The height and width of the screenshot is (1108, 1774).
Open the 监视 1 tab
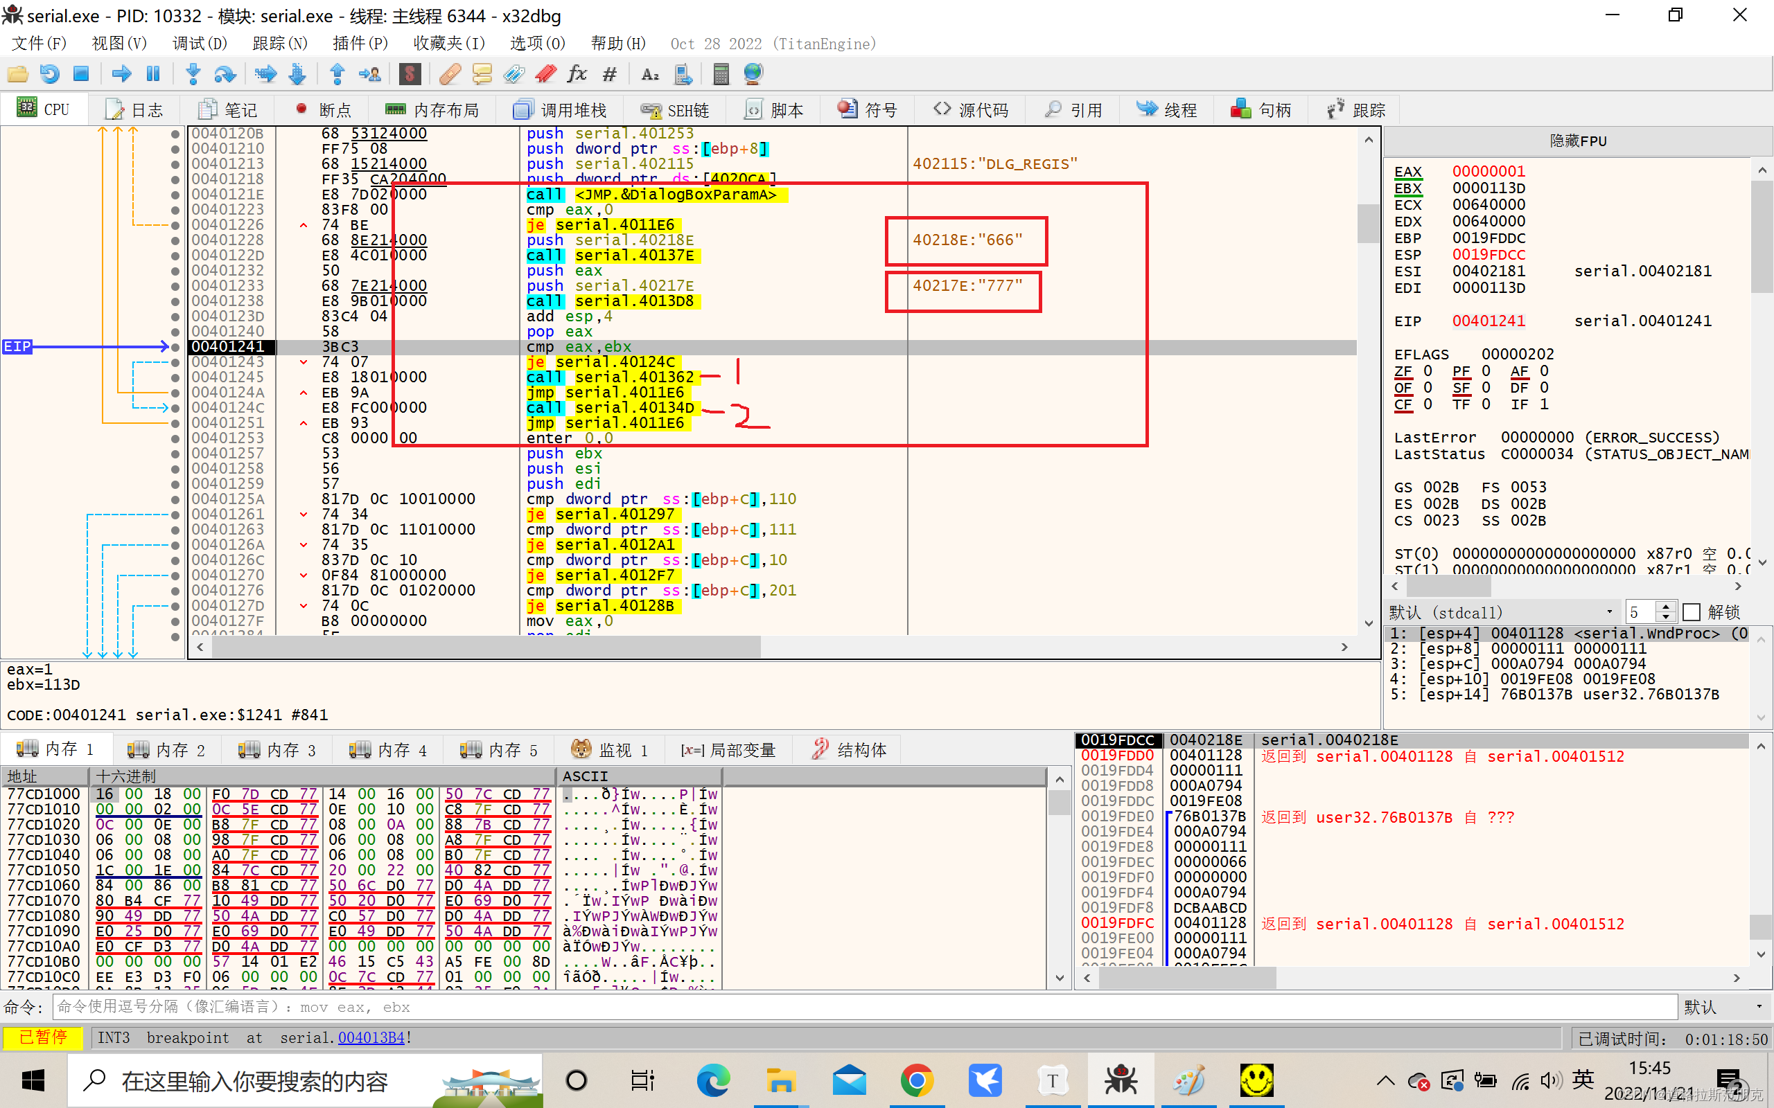coord(611,750)
